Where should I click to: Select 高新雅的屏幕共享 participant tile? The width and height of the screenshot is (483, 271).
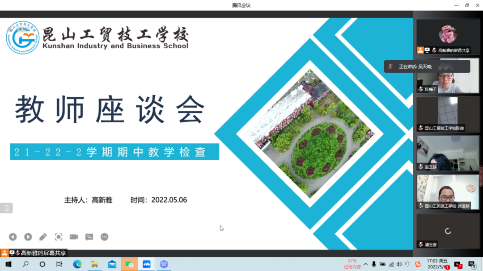click(448, 37)
